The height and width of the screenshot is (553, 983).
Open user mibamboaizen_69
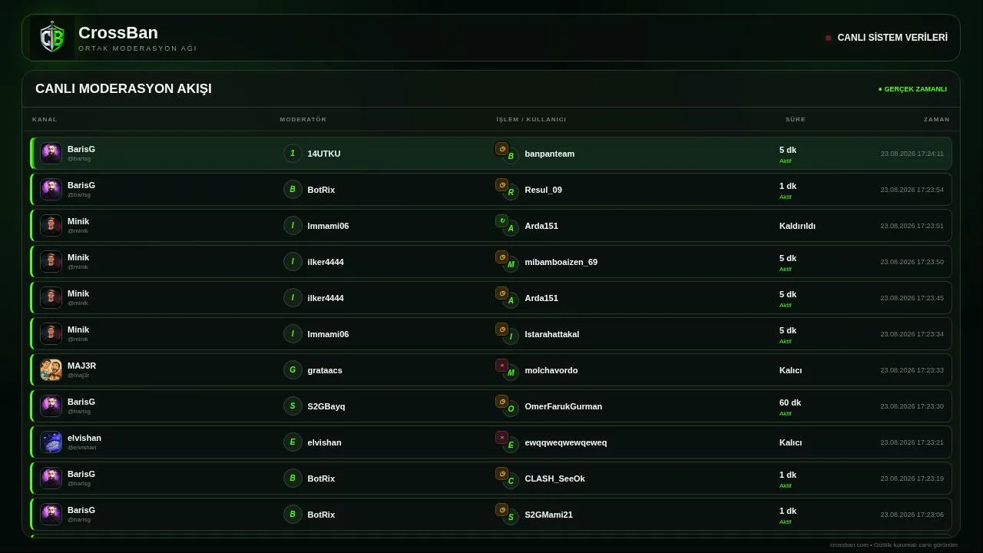561,262
